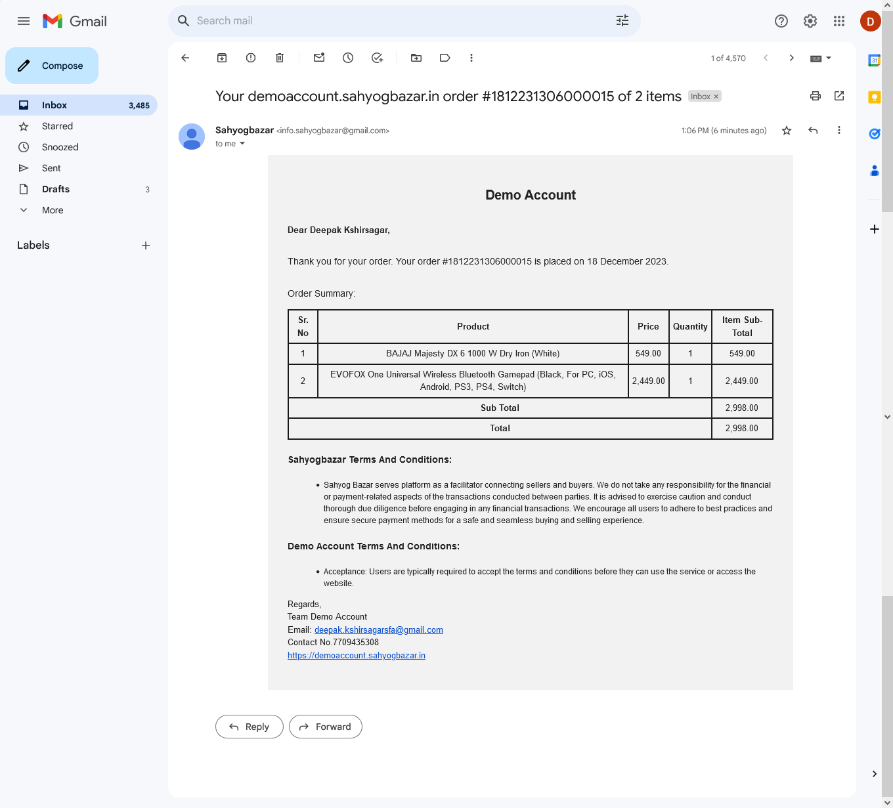The width and height of the screenshot is (893, 808).
Task: Open the Drafts folder
Action: pyautogui.click(x=79, y=189)
